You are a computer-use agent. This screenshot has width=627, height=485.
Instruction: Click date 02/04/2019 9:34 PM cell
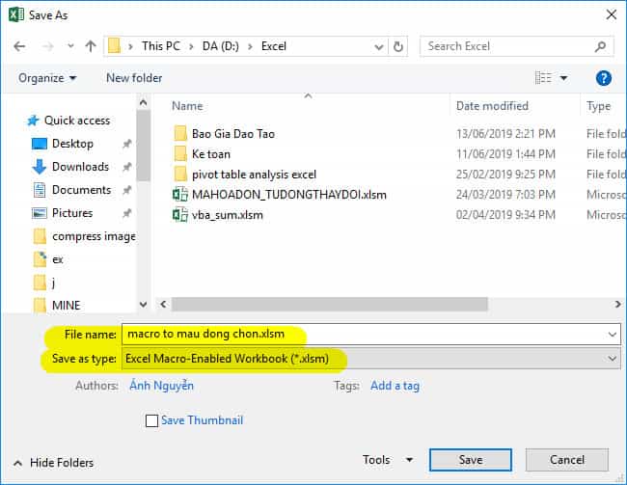tap(505, 215)
